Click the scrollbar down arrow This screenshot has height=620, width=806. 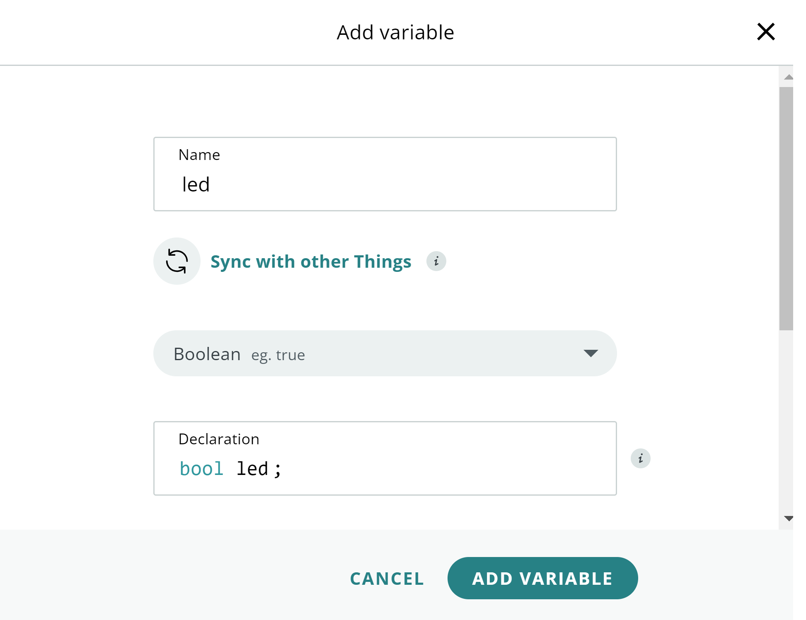789,518
